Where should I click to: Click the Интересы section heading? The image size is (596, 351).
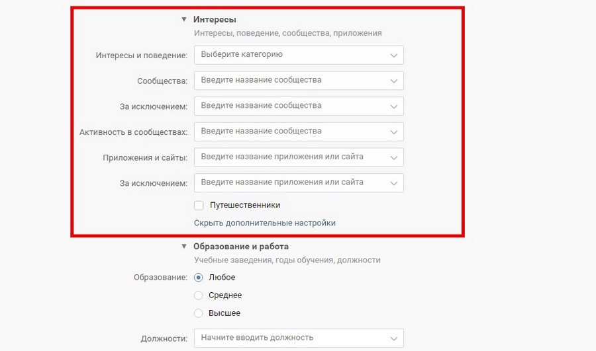[x=215, y=19]
